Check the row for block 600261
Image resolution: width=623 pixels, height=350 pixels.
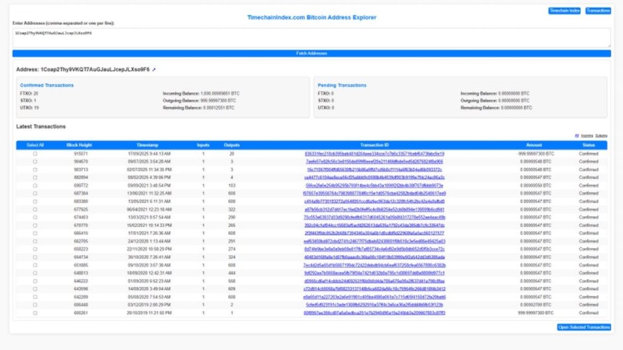35,312
